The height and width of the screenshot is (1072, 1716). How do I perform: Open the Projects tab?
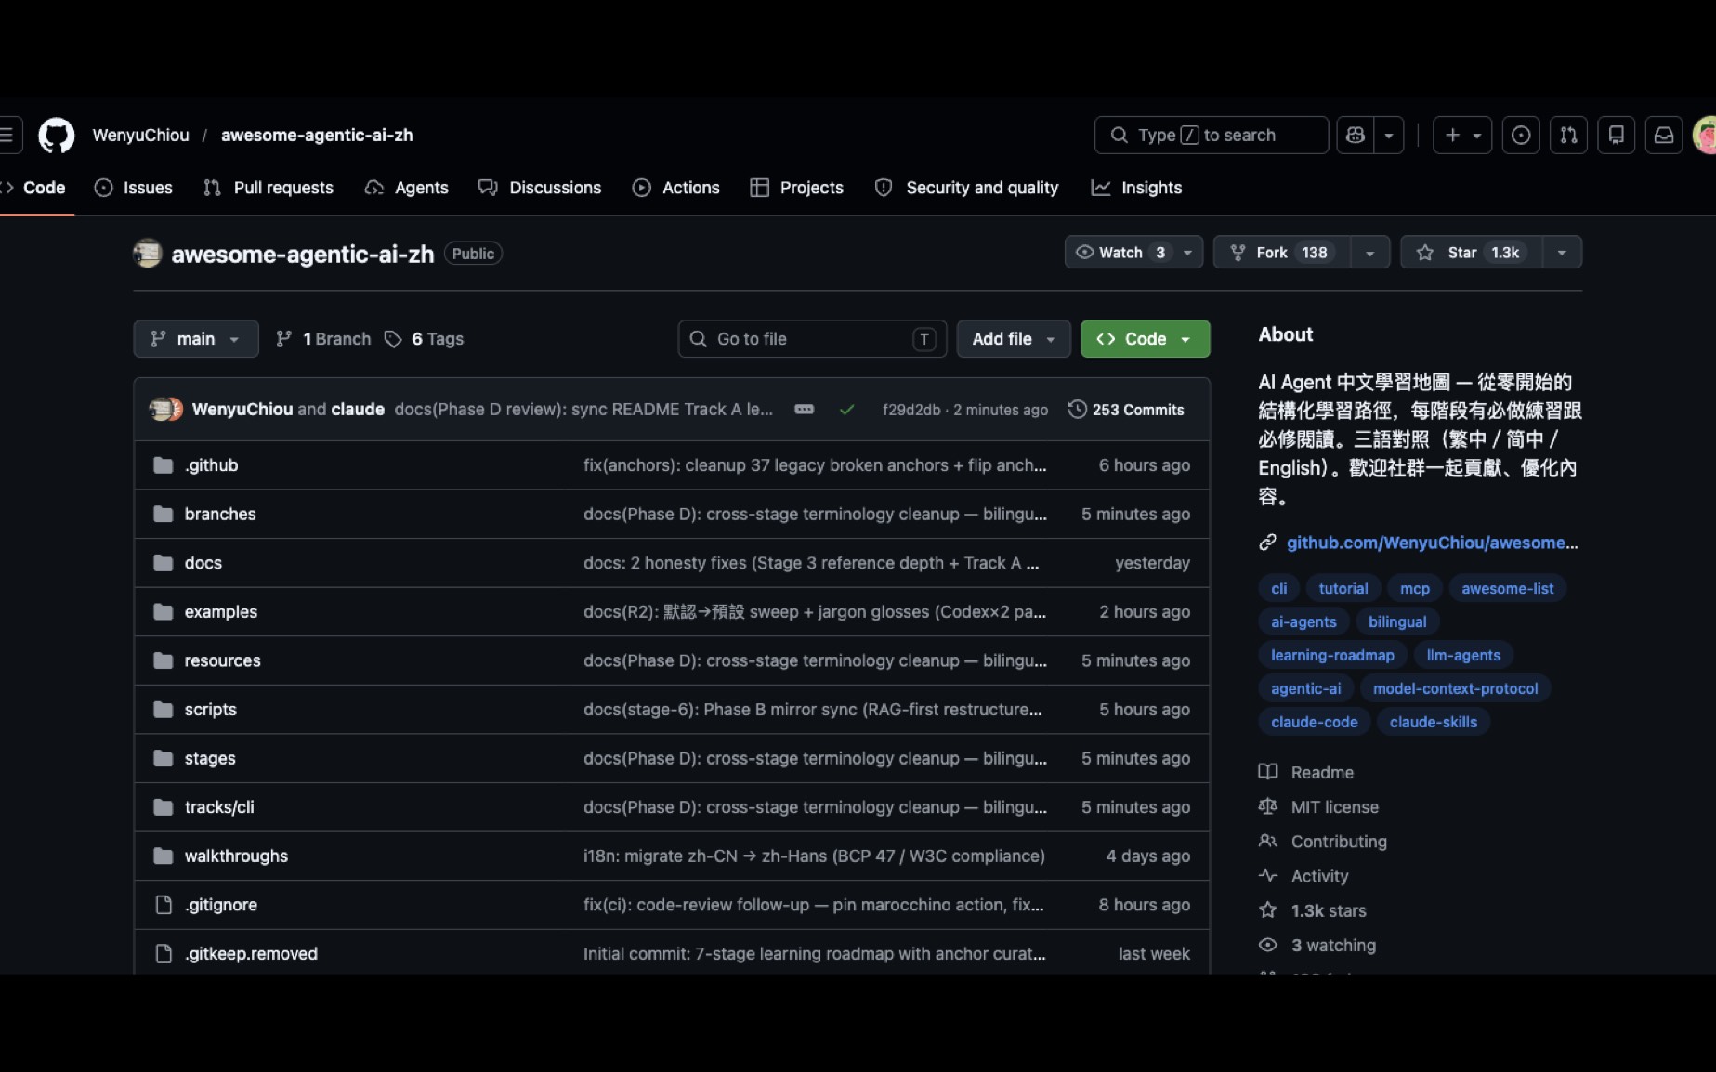796,188
